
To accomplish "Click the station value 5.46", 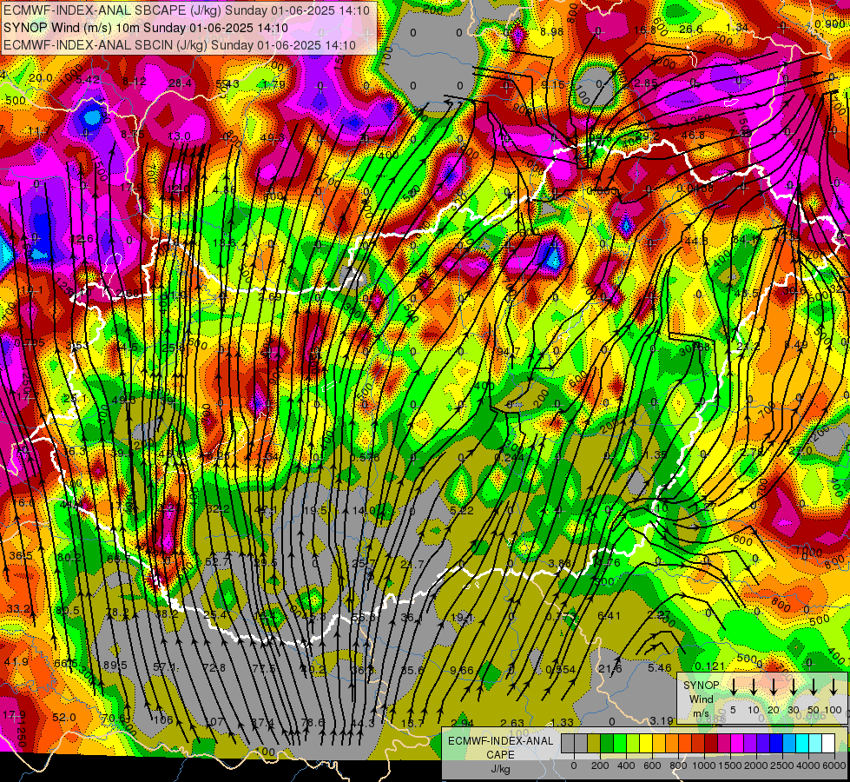I will click(659, 667).
